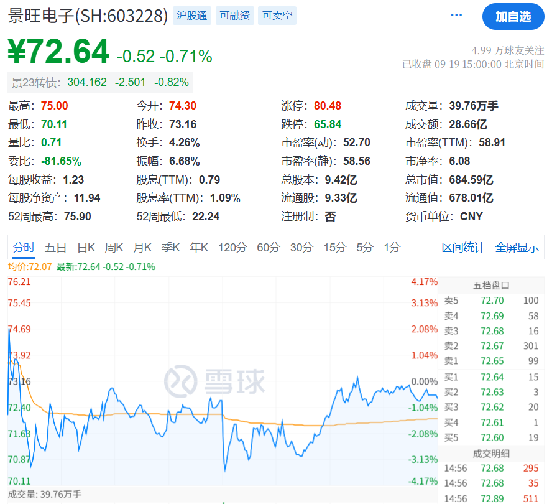The height and width of the screenshot is (504, 552).
Task: Click 全屏显示 to view chart fullscreen
Action: [x=517, y=247]
